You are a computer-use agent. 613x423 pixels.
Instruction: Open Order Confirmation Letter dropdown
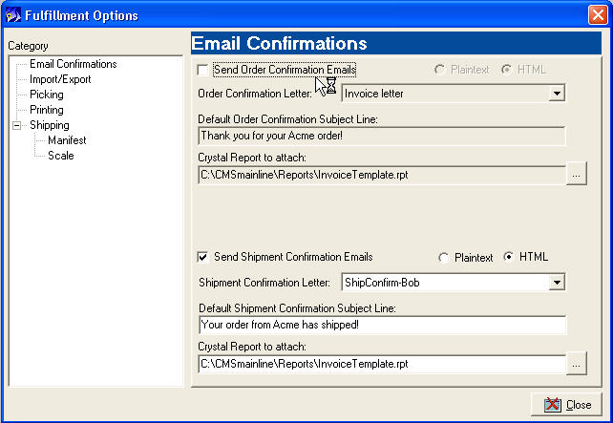(557, 94)
